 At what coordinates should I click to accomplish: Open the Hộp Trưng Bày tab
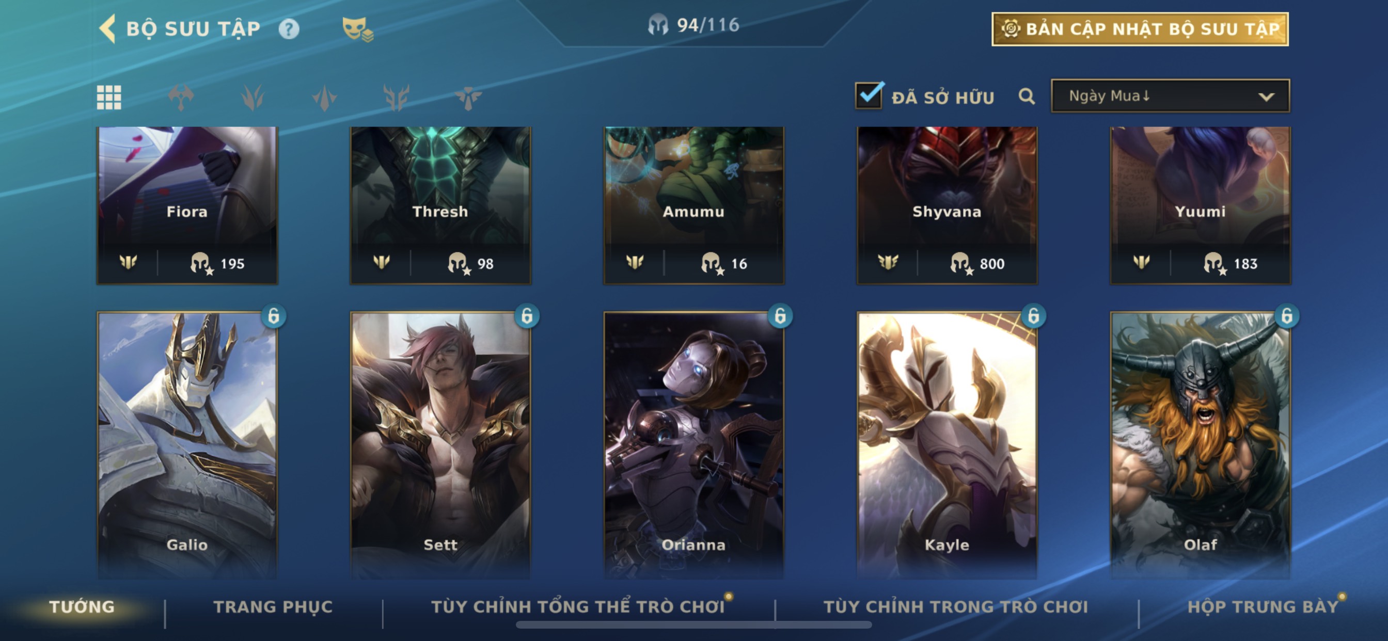(x=1263, y=606)
